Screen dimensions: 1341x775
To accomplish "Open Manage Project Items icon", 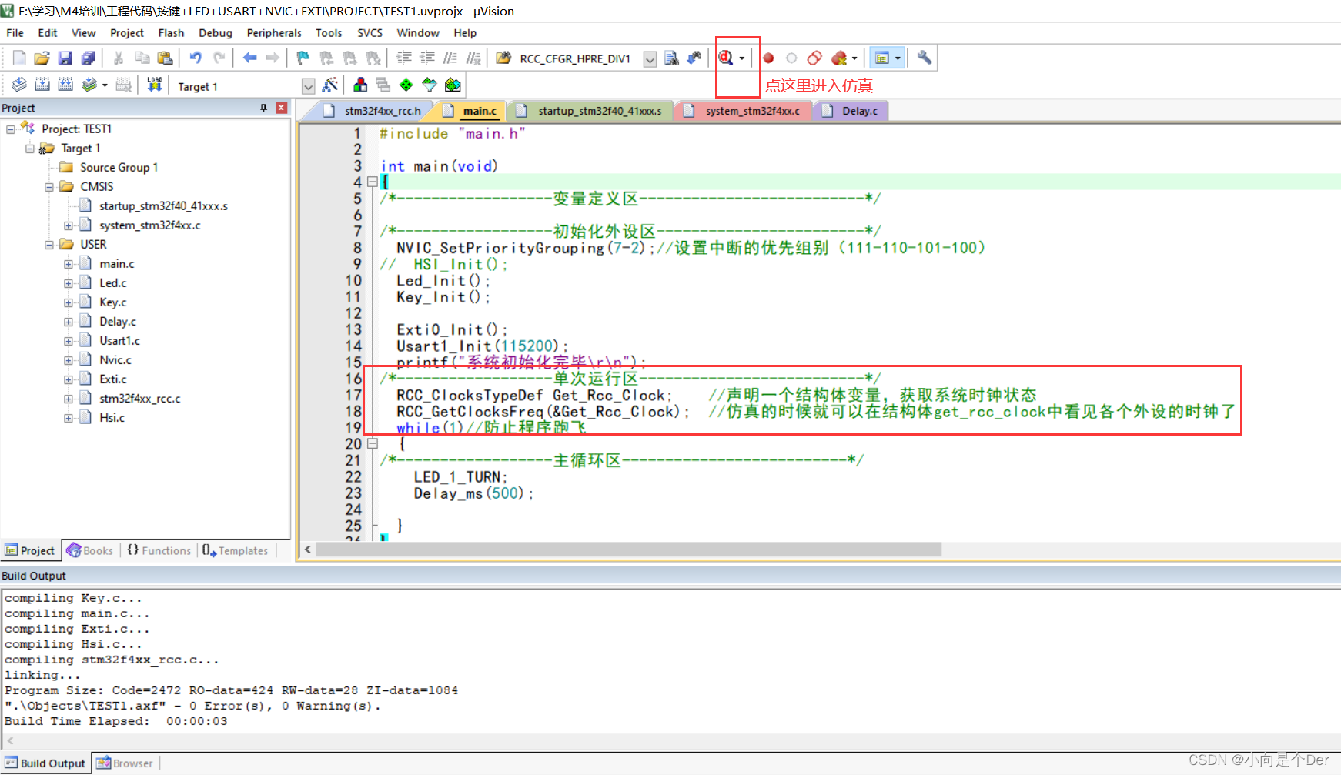I will tap(360, 85).
